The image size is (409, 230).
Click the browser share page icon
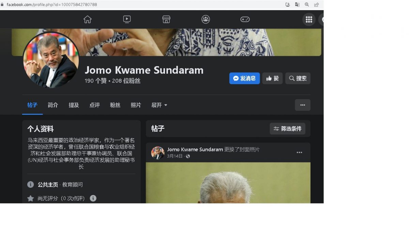316,4
